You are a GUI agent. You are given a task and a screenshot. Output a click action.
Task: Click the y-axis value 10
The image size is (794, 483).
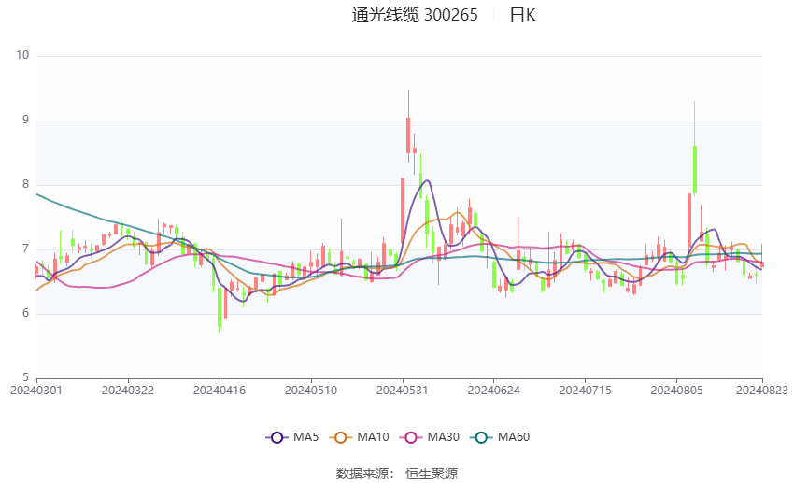click(x=22, y=55)
